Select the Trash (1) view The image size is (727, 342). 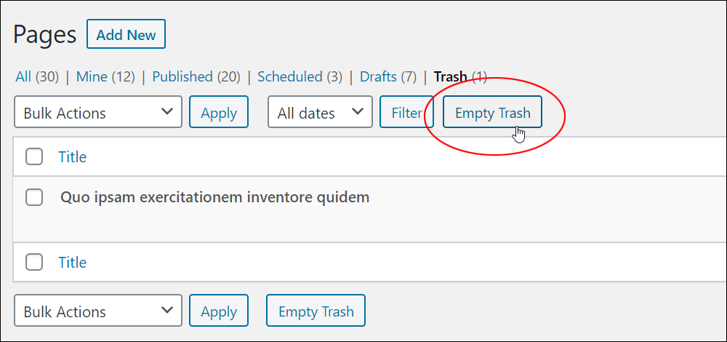pyautogui.click(x=460, y=76)
